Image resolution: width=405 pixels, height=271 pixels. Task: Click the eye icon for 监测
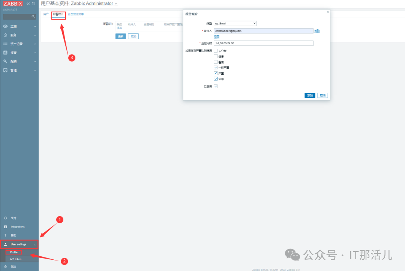pos(5,26)
